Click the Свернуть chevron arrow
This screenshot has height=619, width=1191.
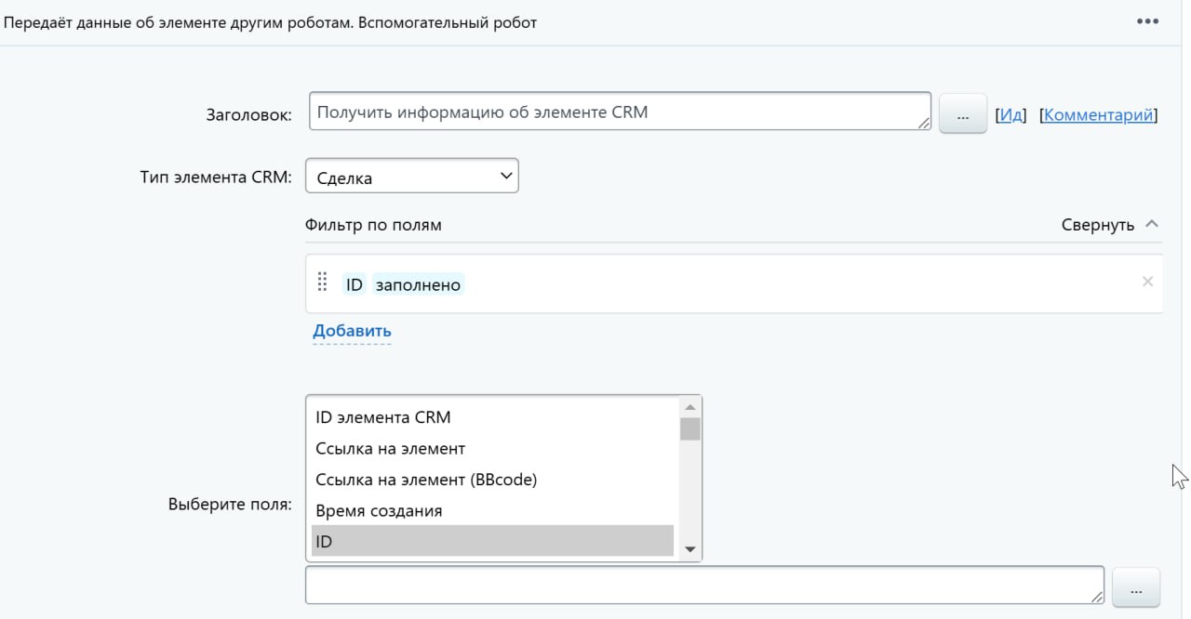[x=1152, y=224]
